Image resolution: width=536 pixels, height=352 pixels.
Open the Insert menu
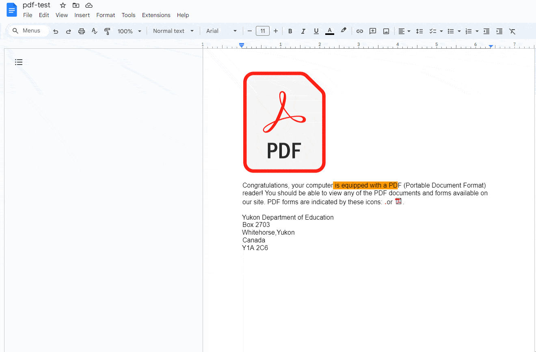click(82, 15)
